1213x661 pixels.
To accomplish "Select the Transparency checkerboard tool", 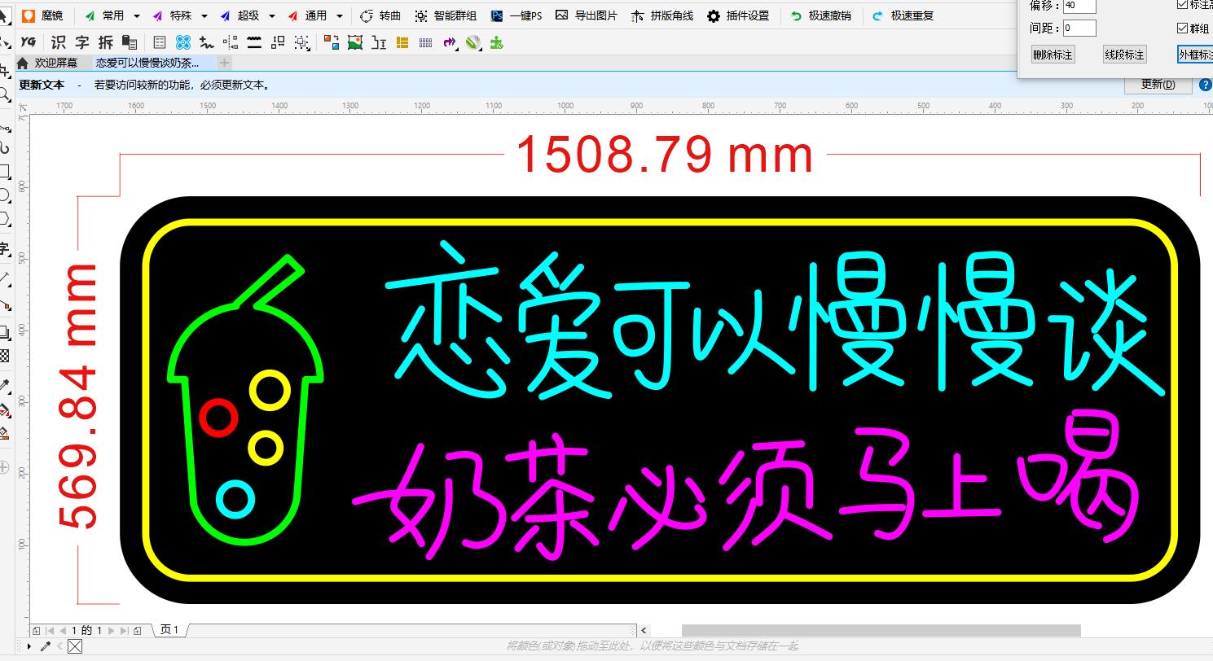I will pos(4,356).
